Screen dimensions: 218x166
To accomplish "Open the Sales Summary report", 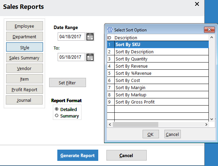I will 25,58.
